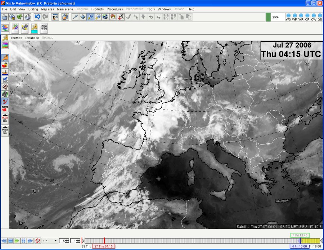Open the stacked colored layers icon
The width and height of the screenshot is (324, 250).
[x=5, y=28]
